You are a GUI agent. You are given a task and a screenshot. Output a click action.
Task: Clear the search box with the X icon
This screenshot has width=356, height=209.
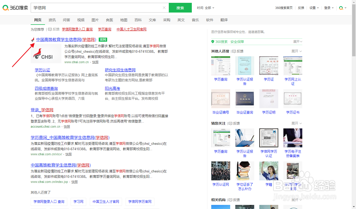point(164,8)
